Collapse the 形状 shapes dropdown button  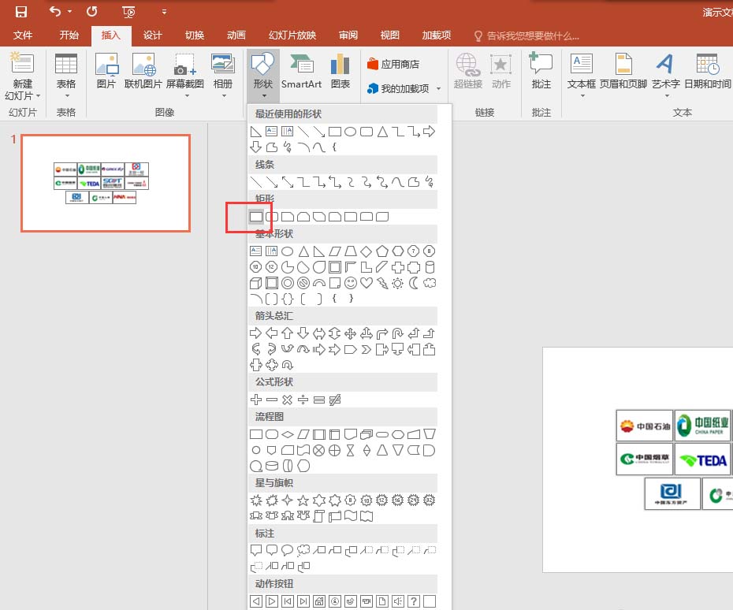coord(262,76)
